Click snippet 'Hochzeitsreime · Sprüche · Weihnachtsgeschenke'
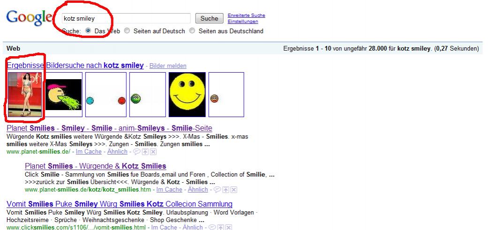Screen dimensions: 491x230 pyautogui.click(x=76, y=220)
